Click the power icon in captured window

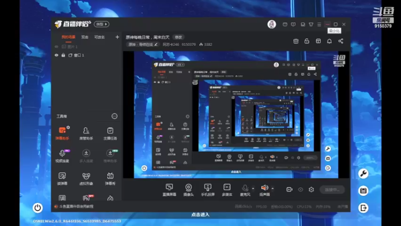click(38, 207)
